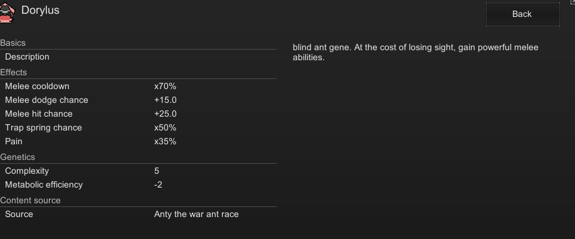This screenshot has height=239, width=575.
Task: Click the +15.0 dodge chance value
Action: [166, 100]
